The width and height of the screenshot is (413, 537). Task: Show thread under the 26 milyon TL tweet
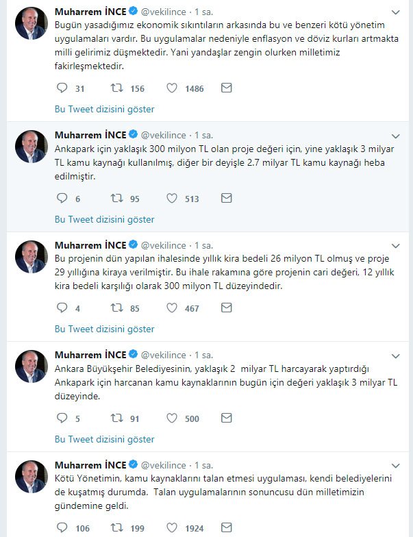[x=104, y=329]
